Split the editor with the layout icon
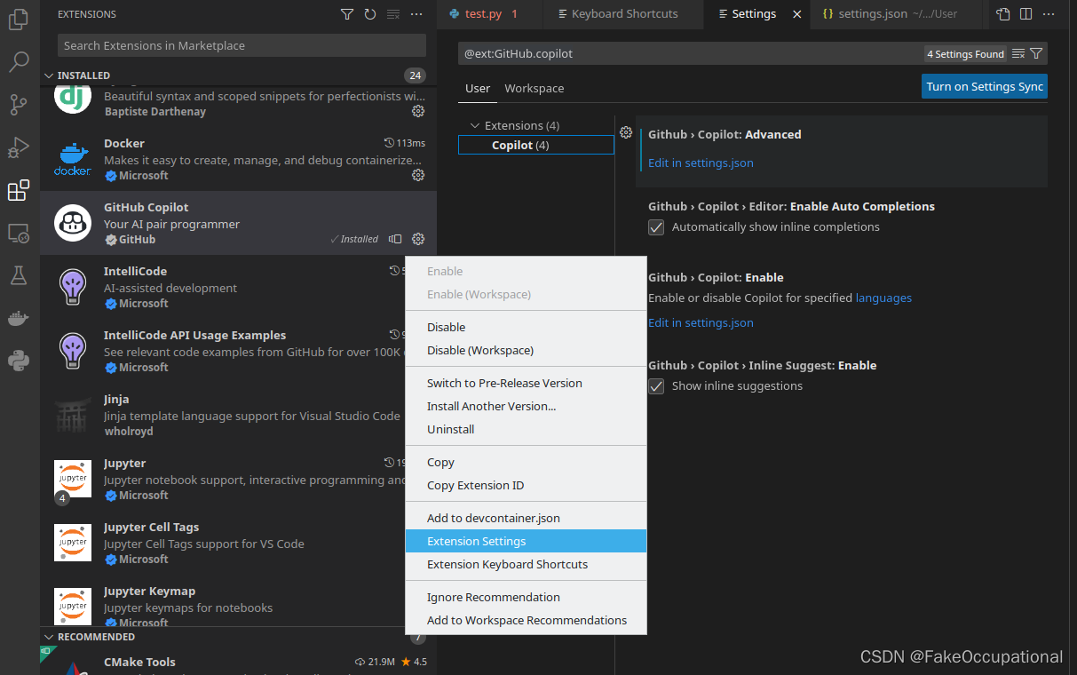Screen dimensions: 1077x675 tap(1026, 14)
